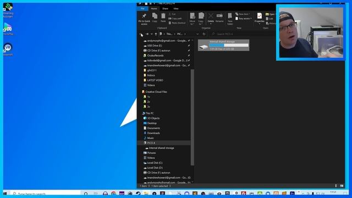Viewport: 352px width, 198px height.
Task: Click Pin to Quick access icon
Action: tap(144, 16)
